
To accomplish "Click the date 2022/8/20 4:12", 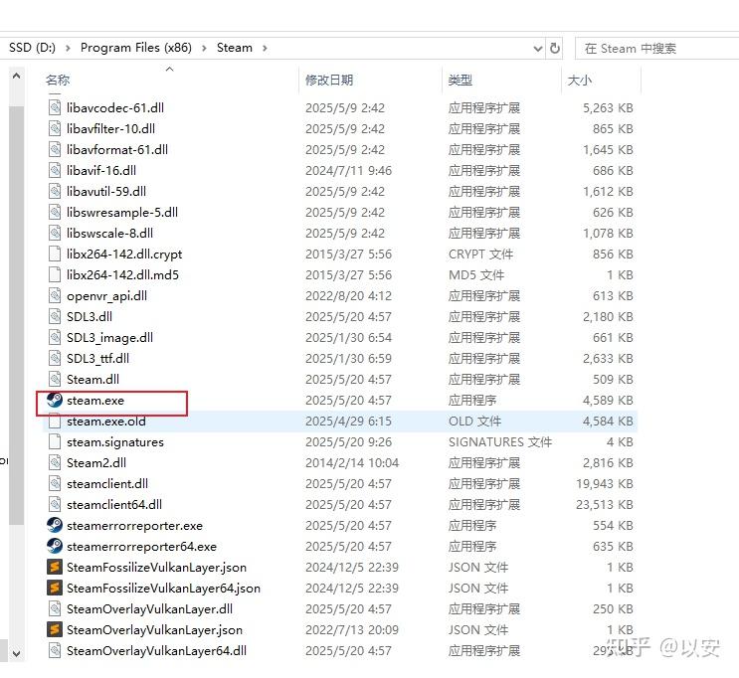I will [x=348, y=296].
